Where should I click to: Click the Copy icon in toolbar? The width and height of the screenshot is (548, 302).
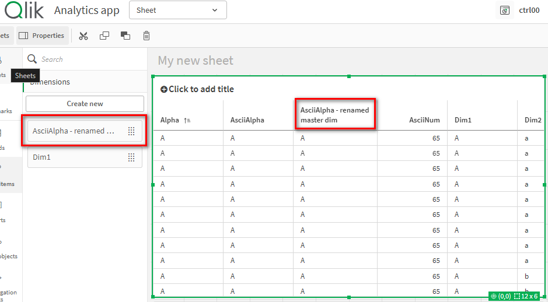pyautogui.click(x=104, y=36)
